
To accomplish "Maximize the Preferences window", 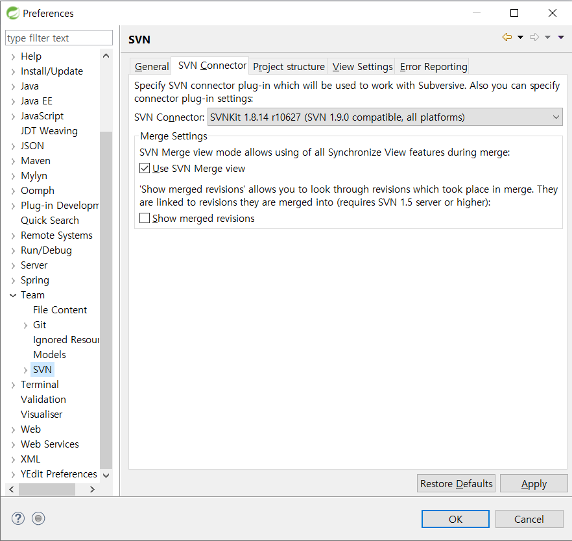I will click(514, 13).
